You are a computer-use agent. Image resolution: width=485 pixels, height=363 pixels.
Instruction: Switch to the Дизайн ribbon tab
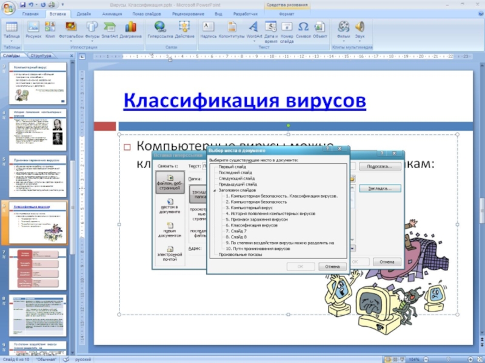pos(84,13)
